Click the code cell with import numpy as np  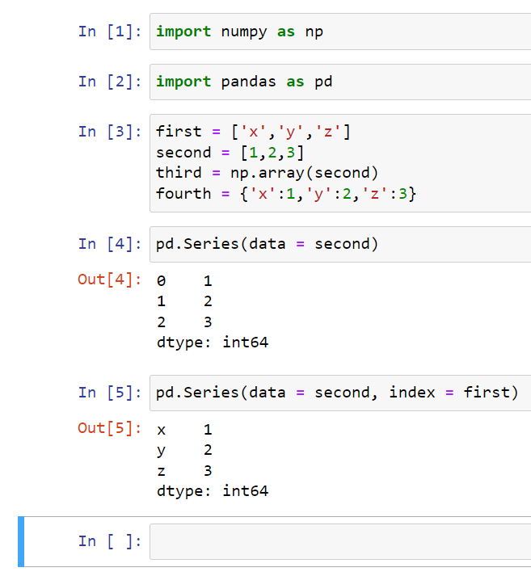[x=340, y=32]
